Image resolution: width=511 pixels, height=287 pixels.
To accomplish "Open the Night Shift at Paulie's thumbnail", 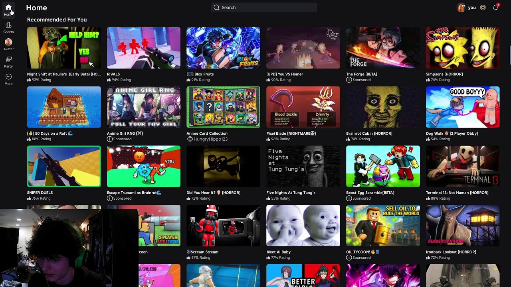I will (x=64, y=48).
